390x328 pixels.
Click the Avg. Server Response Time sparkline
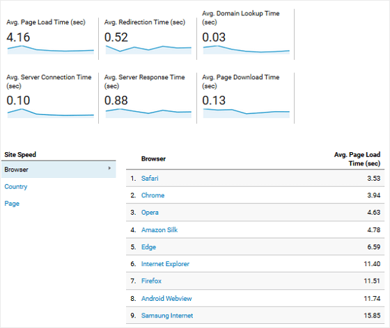point(148,113)
